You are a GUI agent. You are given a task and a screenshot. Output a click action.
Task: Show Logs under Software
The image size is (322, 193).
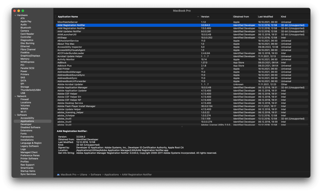click(x=23, y=149)
